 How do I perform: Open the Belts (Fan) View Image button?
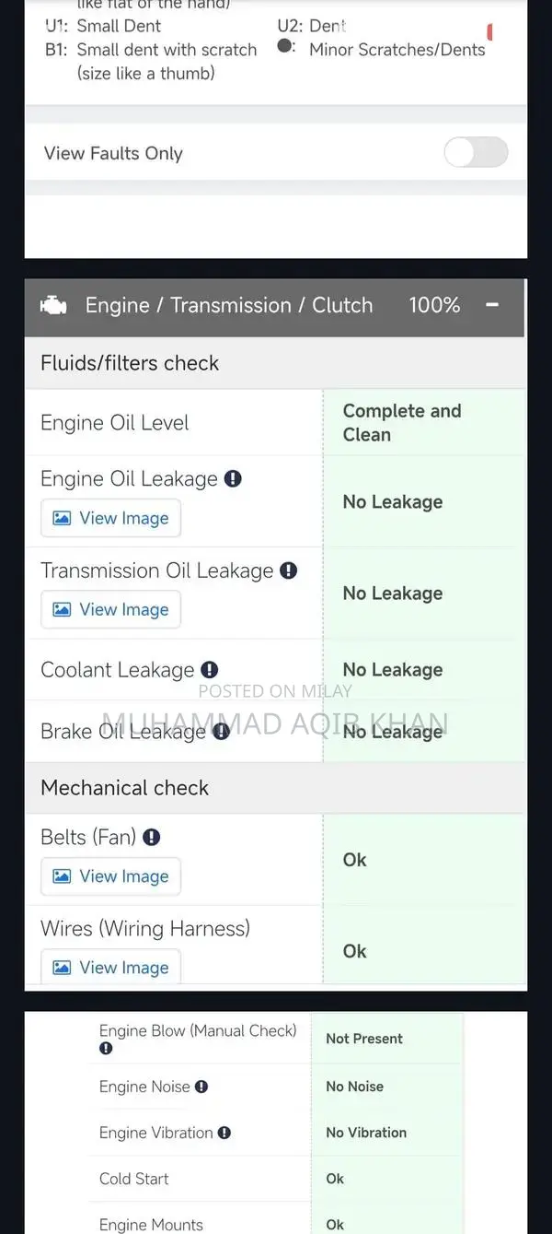pos(110,876)
